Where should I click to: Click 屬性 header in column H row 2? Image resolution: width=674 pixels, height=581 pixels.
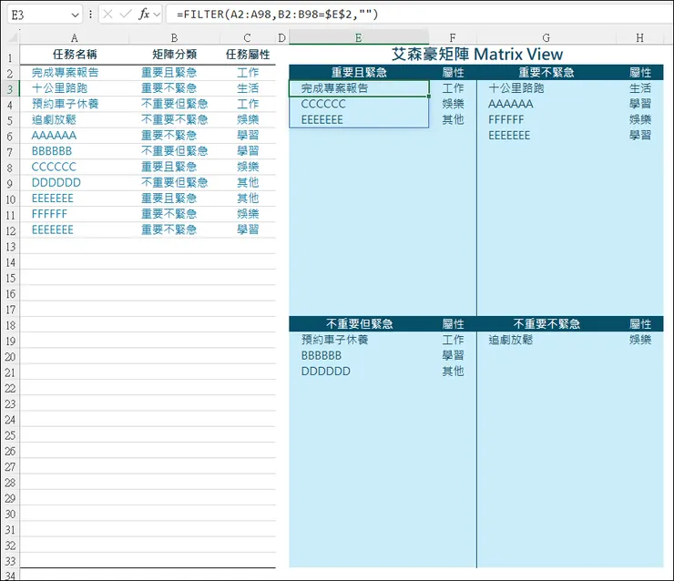[640, 72]
